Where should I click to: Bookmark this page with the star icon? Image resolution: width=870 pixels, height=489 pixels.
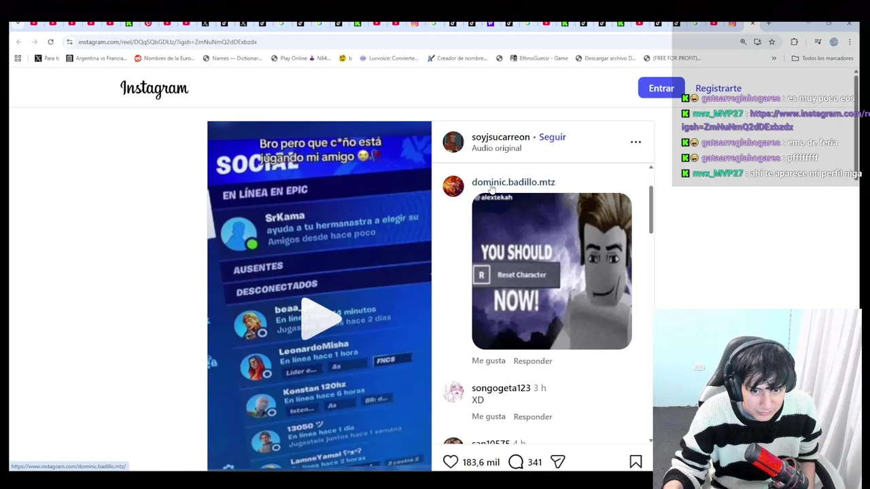tap(771, 41)
